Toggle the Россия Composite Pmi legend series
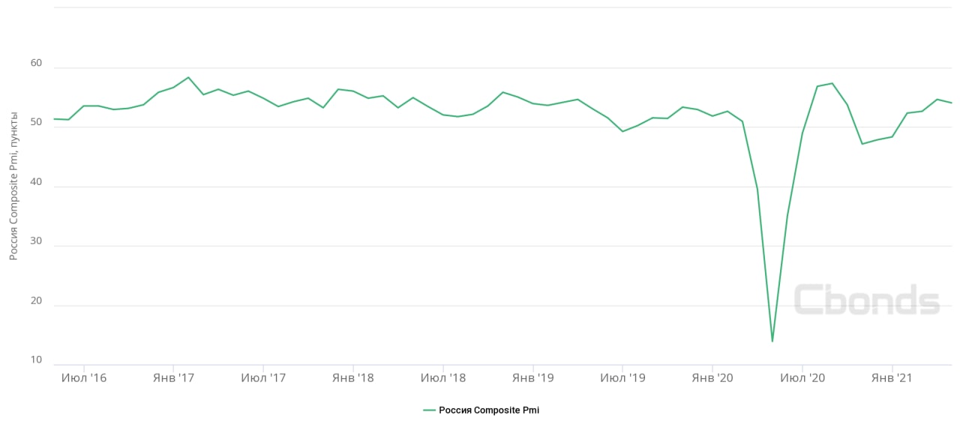Viewport: 960px width, 433px height. 488,410
